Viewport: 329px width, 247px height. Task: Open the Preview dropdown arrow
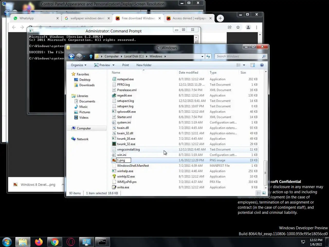click(113, 65)
